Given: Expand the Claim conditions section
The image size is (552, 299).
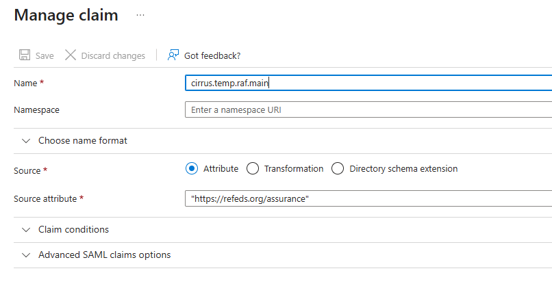Looking at the screenshot, I should [x=73, y=230].
